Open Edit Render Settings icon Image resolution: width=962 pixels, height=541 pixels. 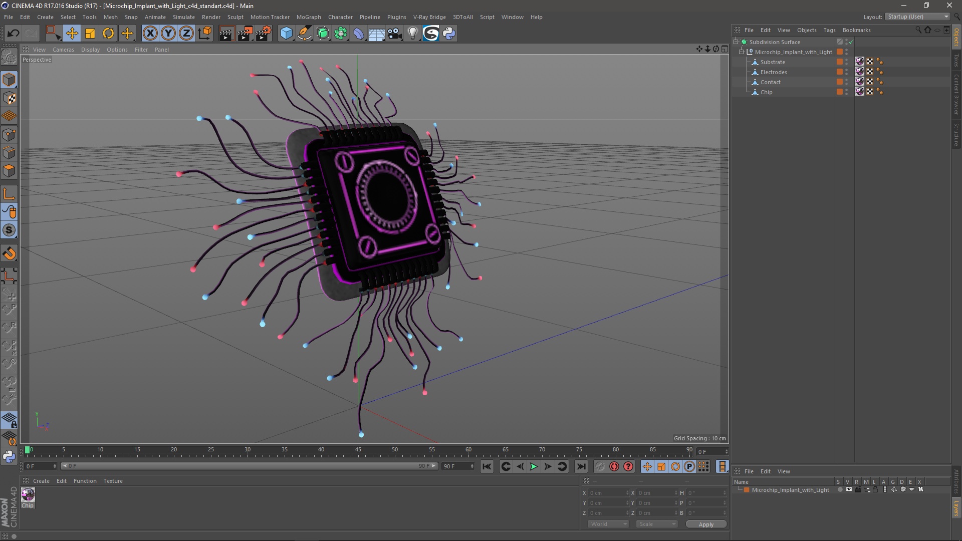coord(263,34)
